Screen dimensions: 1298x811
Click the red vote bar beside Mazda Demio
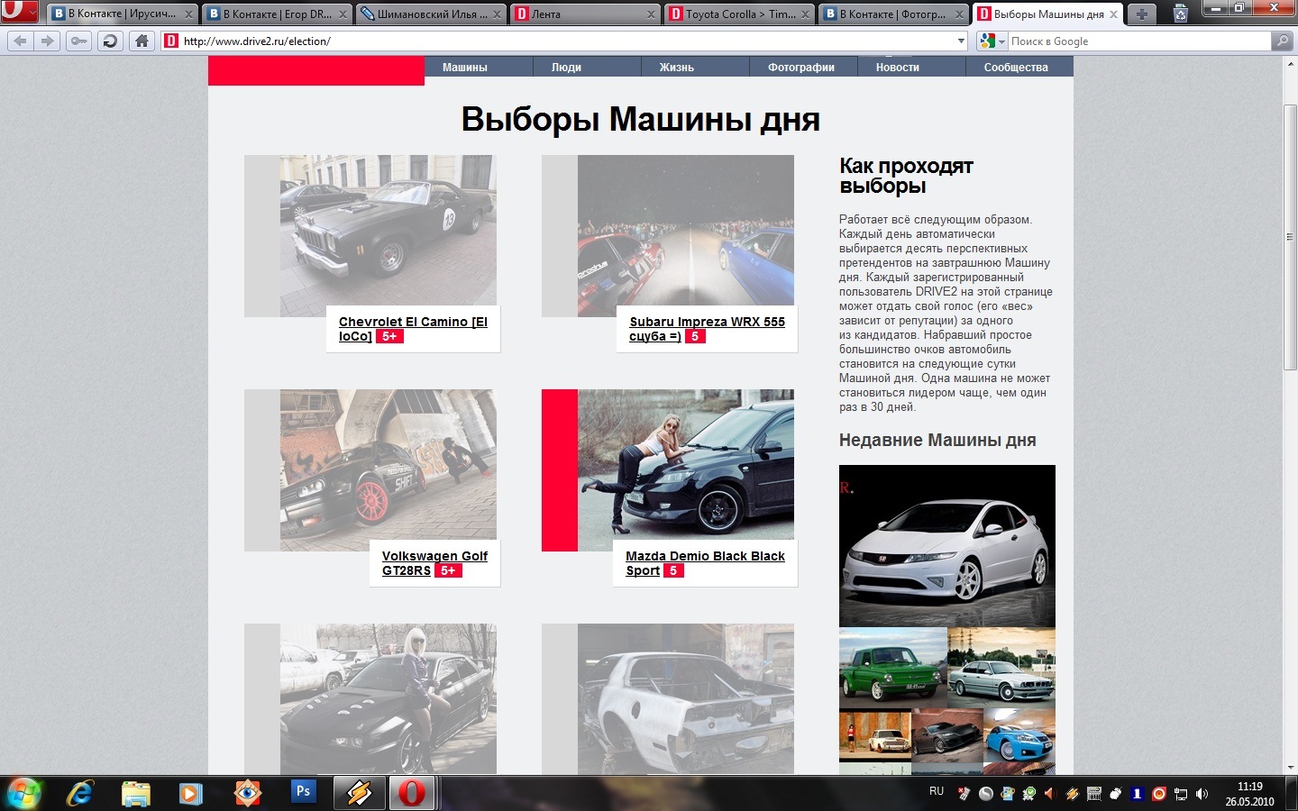[560, 470]
